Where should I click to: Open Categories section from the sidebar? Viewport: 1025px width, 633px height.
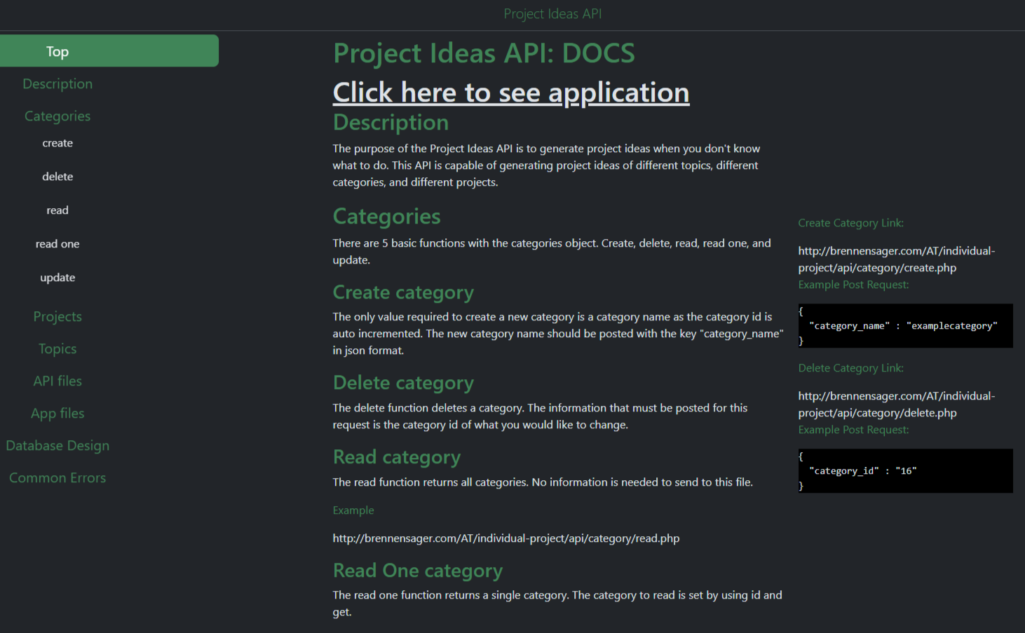point(57,116)
